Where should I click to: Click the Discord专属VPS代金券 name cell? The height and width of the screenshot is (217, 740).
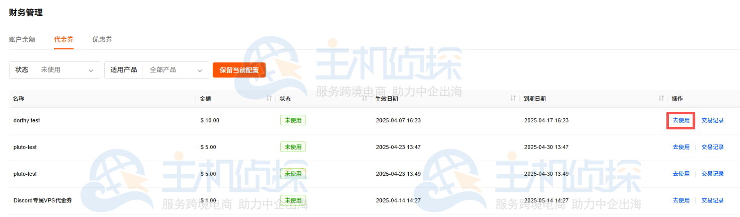coord(43,200)
